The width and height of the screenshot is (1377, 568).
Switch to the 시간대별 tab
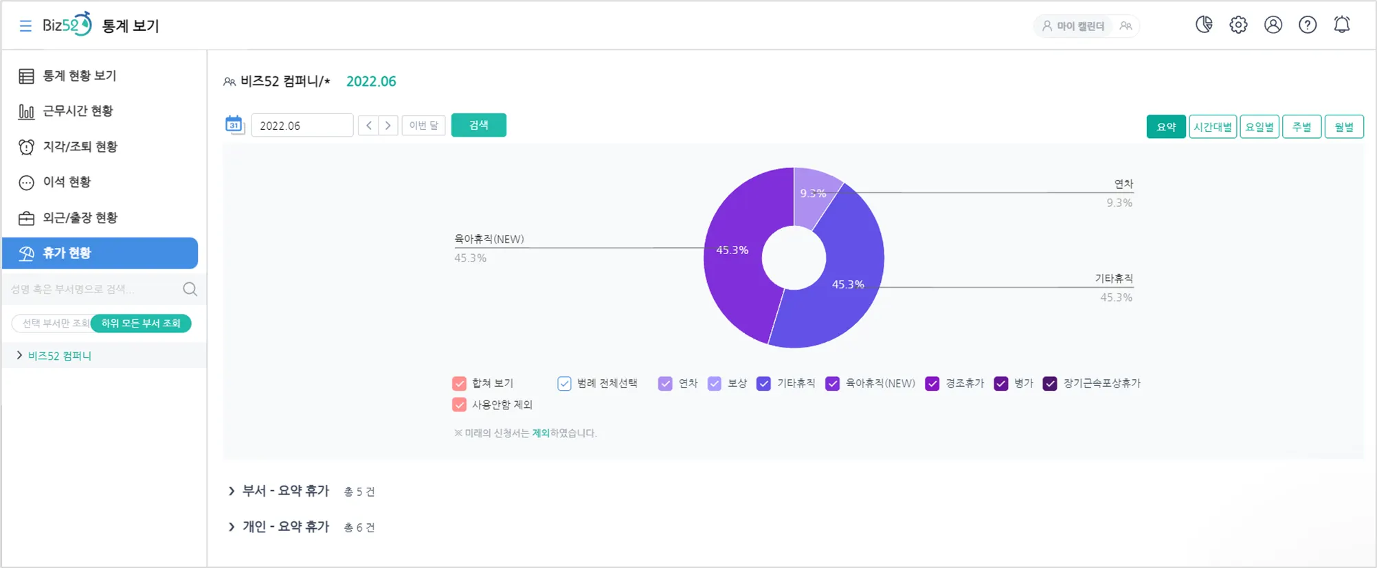1212,126
